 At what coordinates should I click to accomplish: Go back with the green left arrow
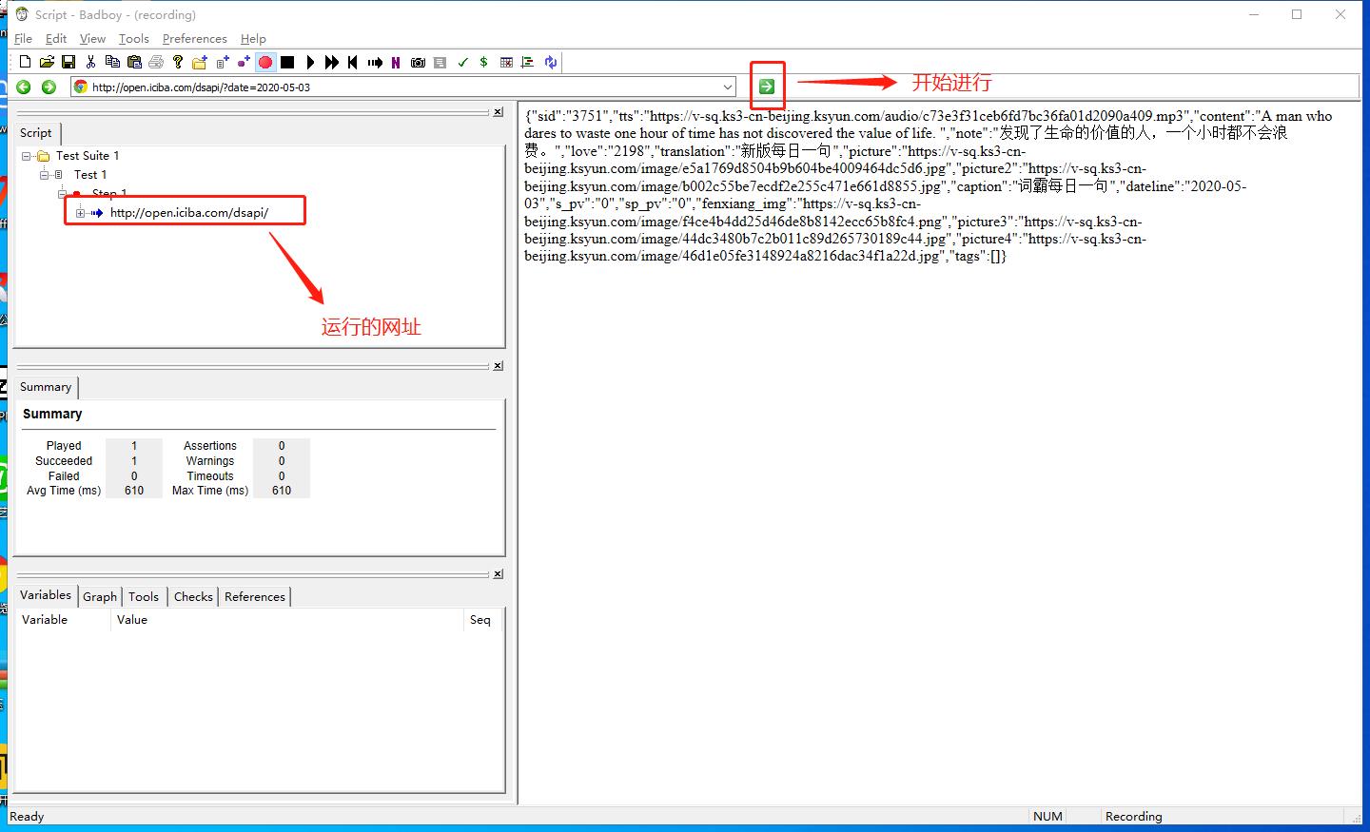point(24,87)
